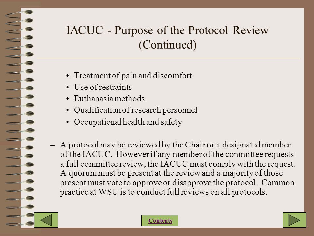
Task: Click the text 'Common practice at WSU'
Action: pos(177,187)
